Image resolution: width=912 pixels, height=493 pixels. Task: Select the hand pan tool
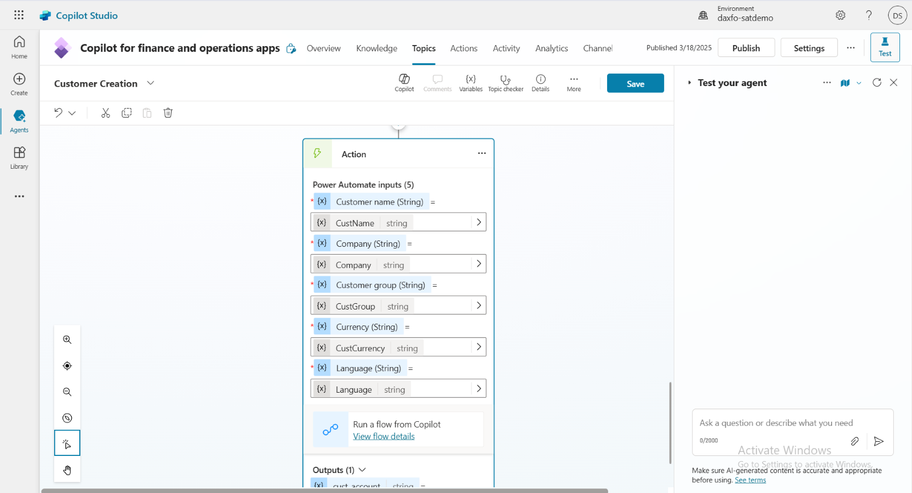67,470
